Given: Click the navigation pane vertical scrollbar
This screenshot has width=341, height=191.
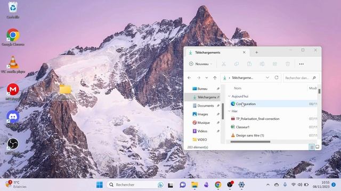Looking at the screenshot, I should point(223,111).
